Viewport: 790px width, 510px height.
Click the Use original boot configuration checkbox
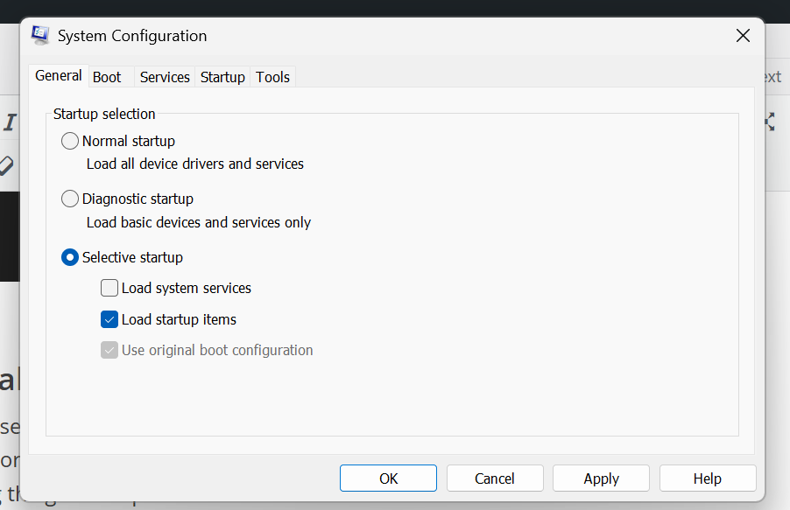(109, 350)
